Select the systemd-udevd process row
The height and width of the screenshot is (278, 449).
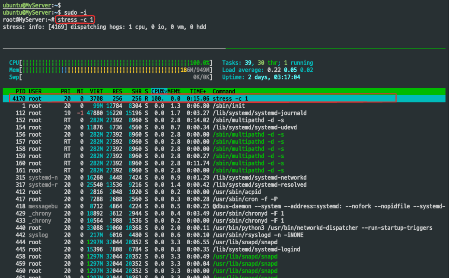(224, 127)
